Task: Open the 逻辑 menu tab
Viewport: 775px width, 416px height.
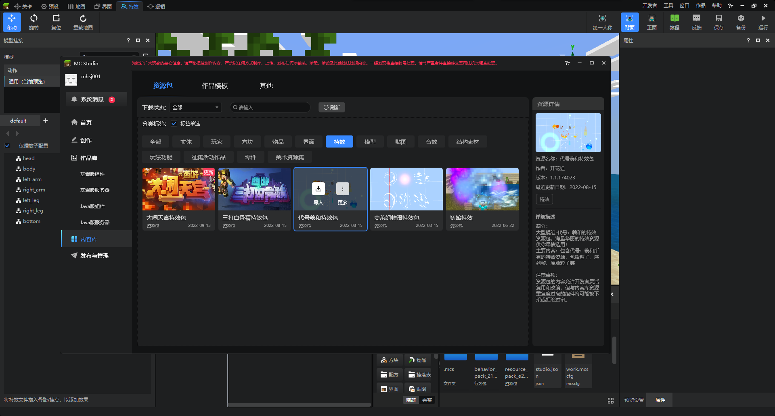Action: tap(156, 6)
